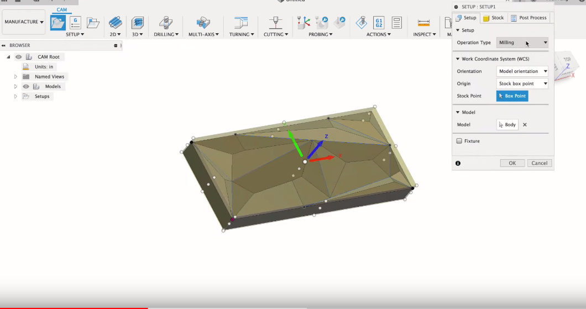Open the MULTI-AXIS toolbar menu
586x309 pixels.
click(203, 34)
